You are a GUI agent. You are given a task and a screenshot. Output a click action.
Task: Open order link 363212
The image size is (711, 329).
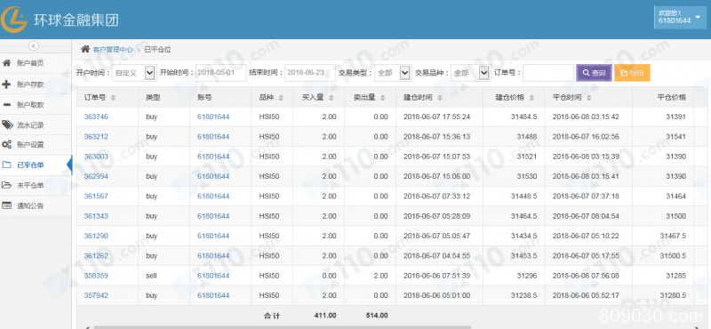(x=96, y=137)
